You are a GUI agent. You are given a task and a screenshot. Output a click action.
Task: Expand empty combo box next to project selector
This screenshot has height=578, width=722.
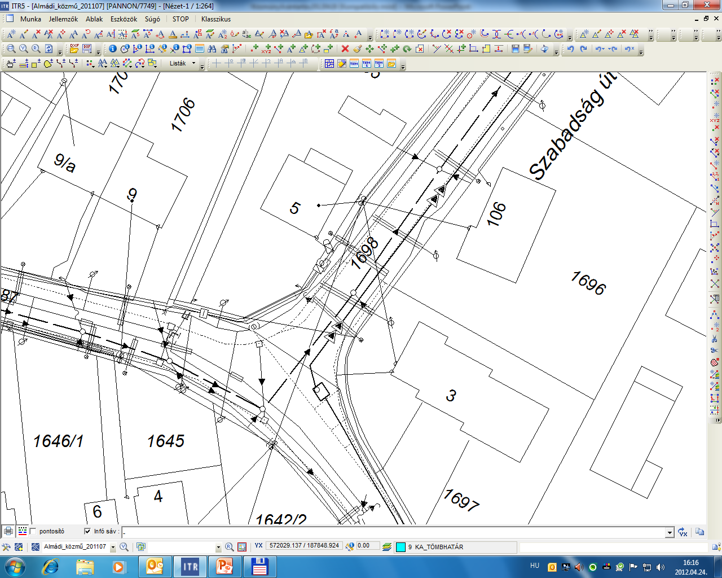218,547
